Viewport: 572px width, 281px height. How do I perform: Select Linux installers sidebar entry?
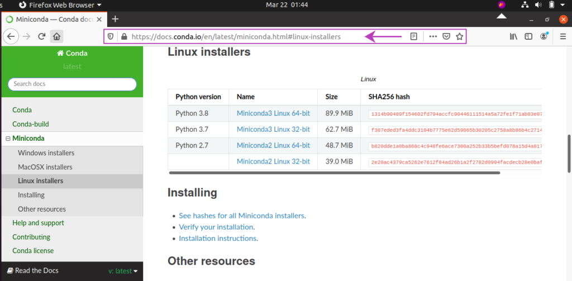tap(40, 181)
